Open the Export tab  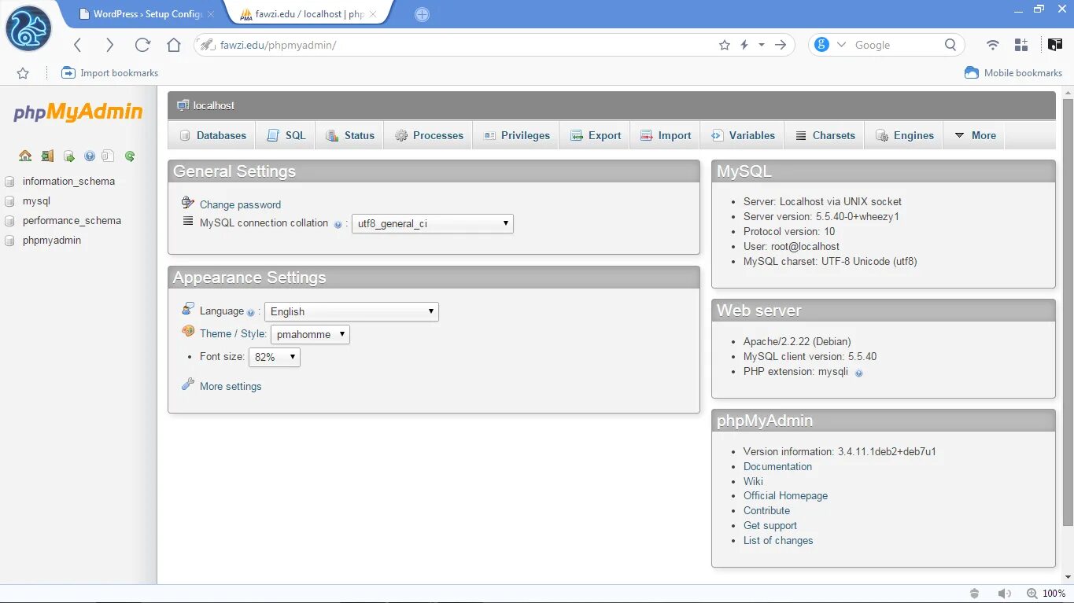tap(596, 135)
